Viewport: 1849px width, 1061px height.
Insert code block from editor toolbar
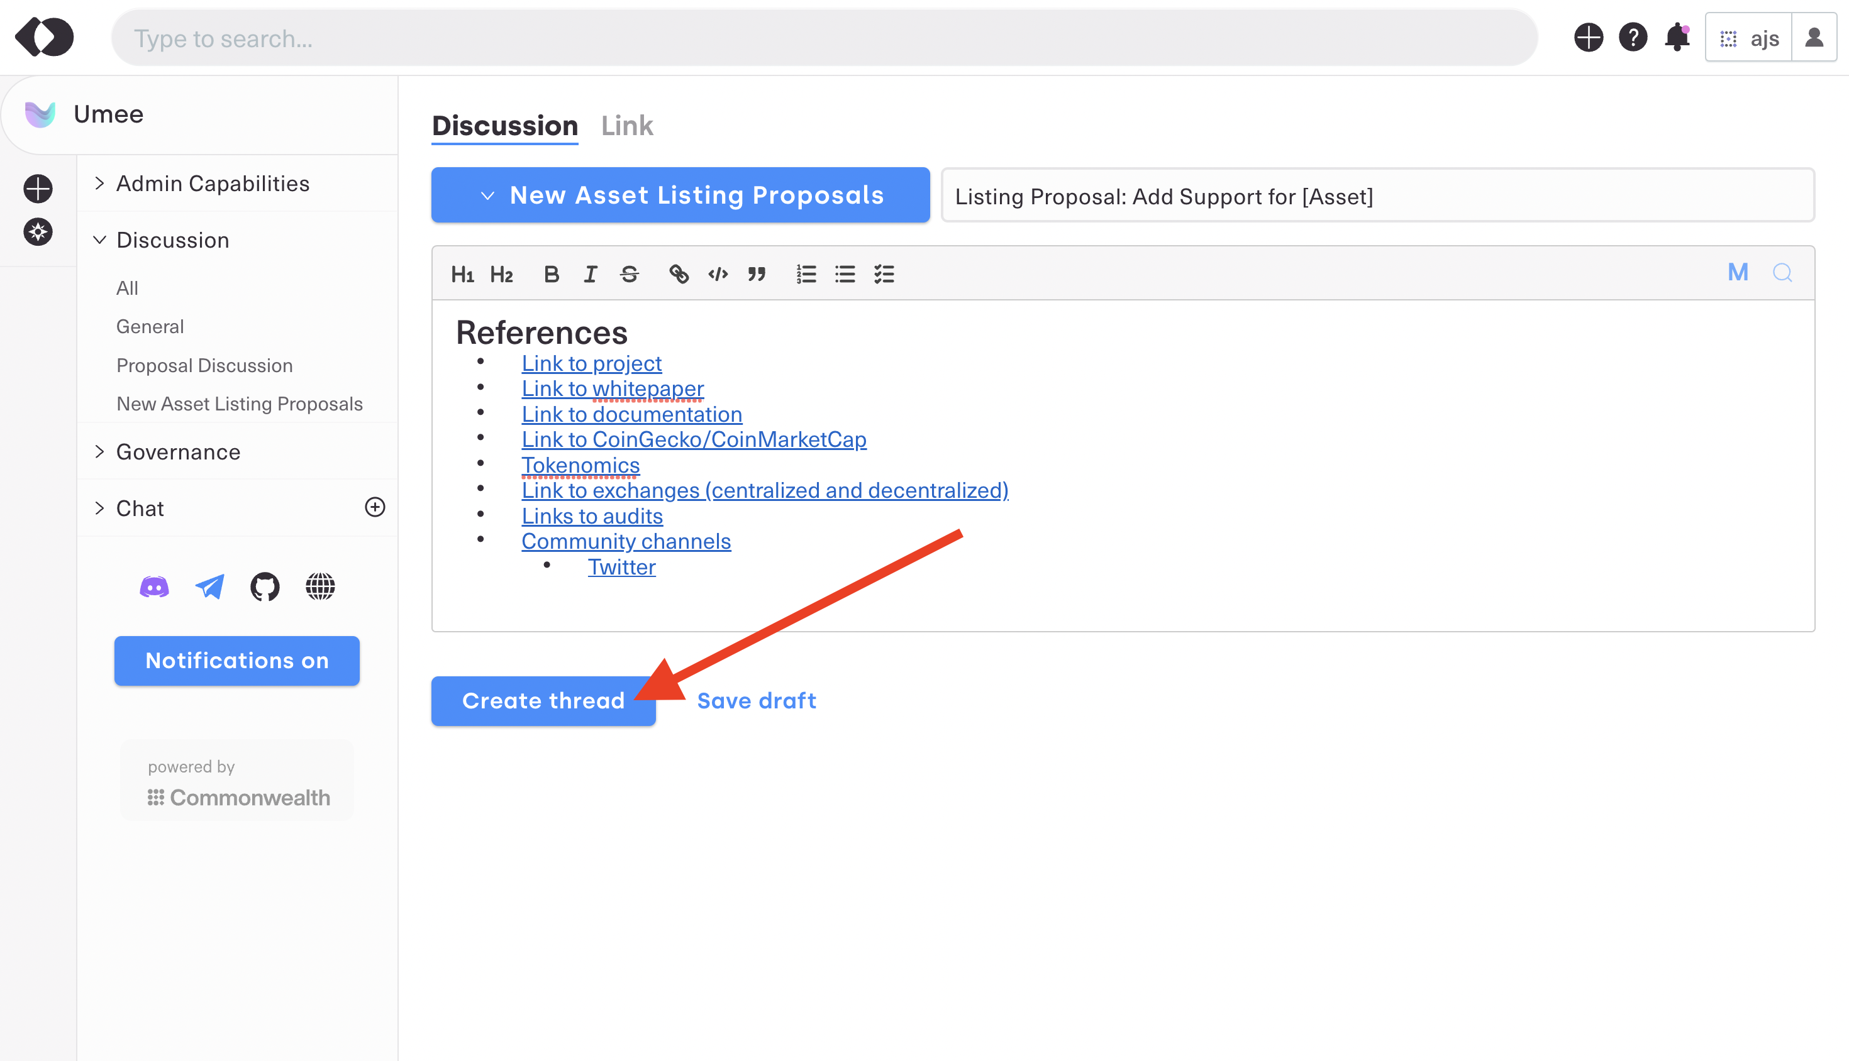[x=718, y=274]
